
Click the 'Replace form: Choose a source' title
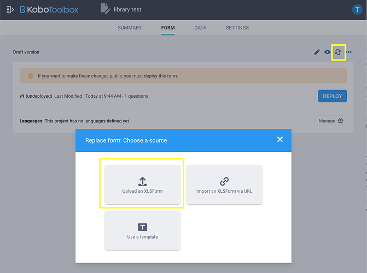(x=126, y=140)
